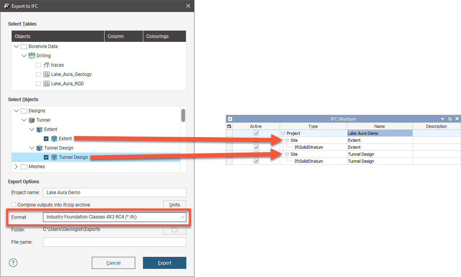This screenshot has width=461, height=277.
Task: Click the Name column header in IFC Structure
Action: [x=380, y=126]
